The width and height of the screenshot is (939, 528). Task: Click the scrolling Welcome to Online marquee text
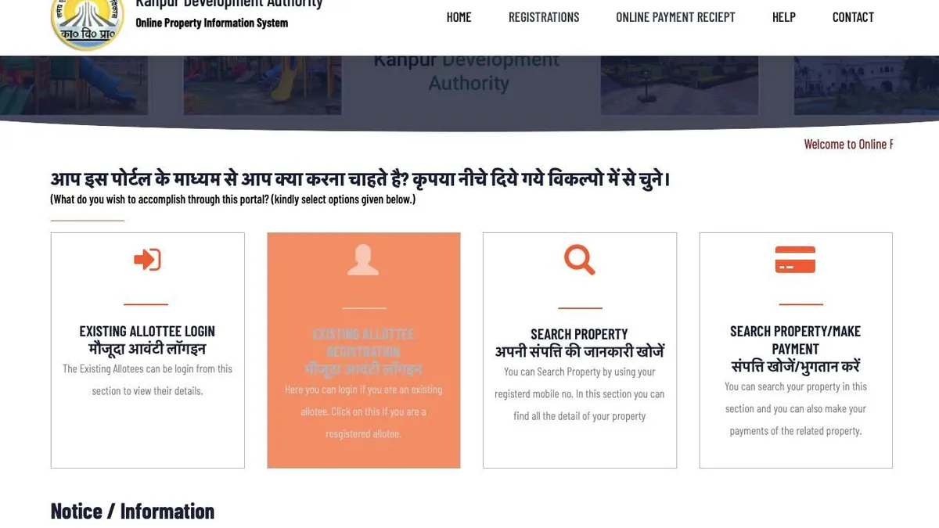pyautogui.click(x=848, y=144)
